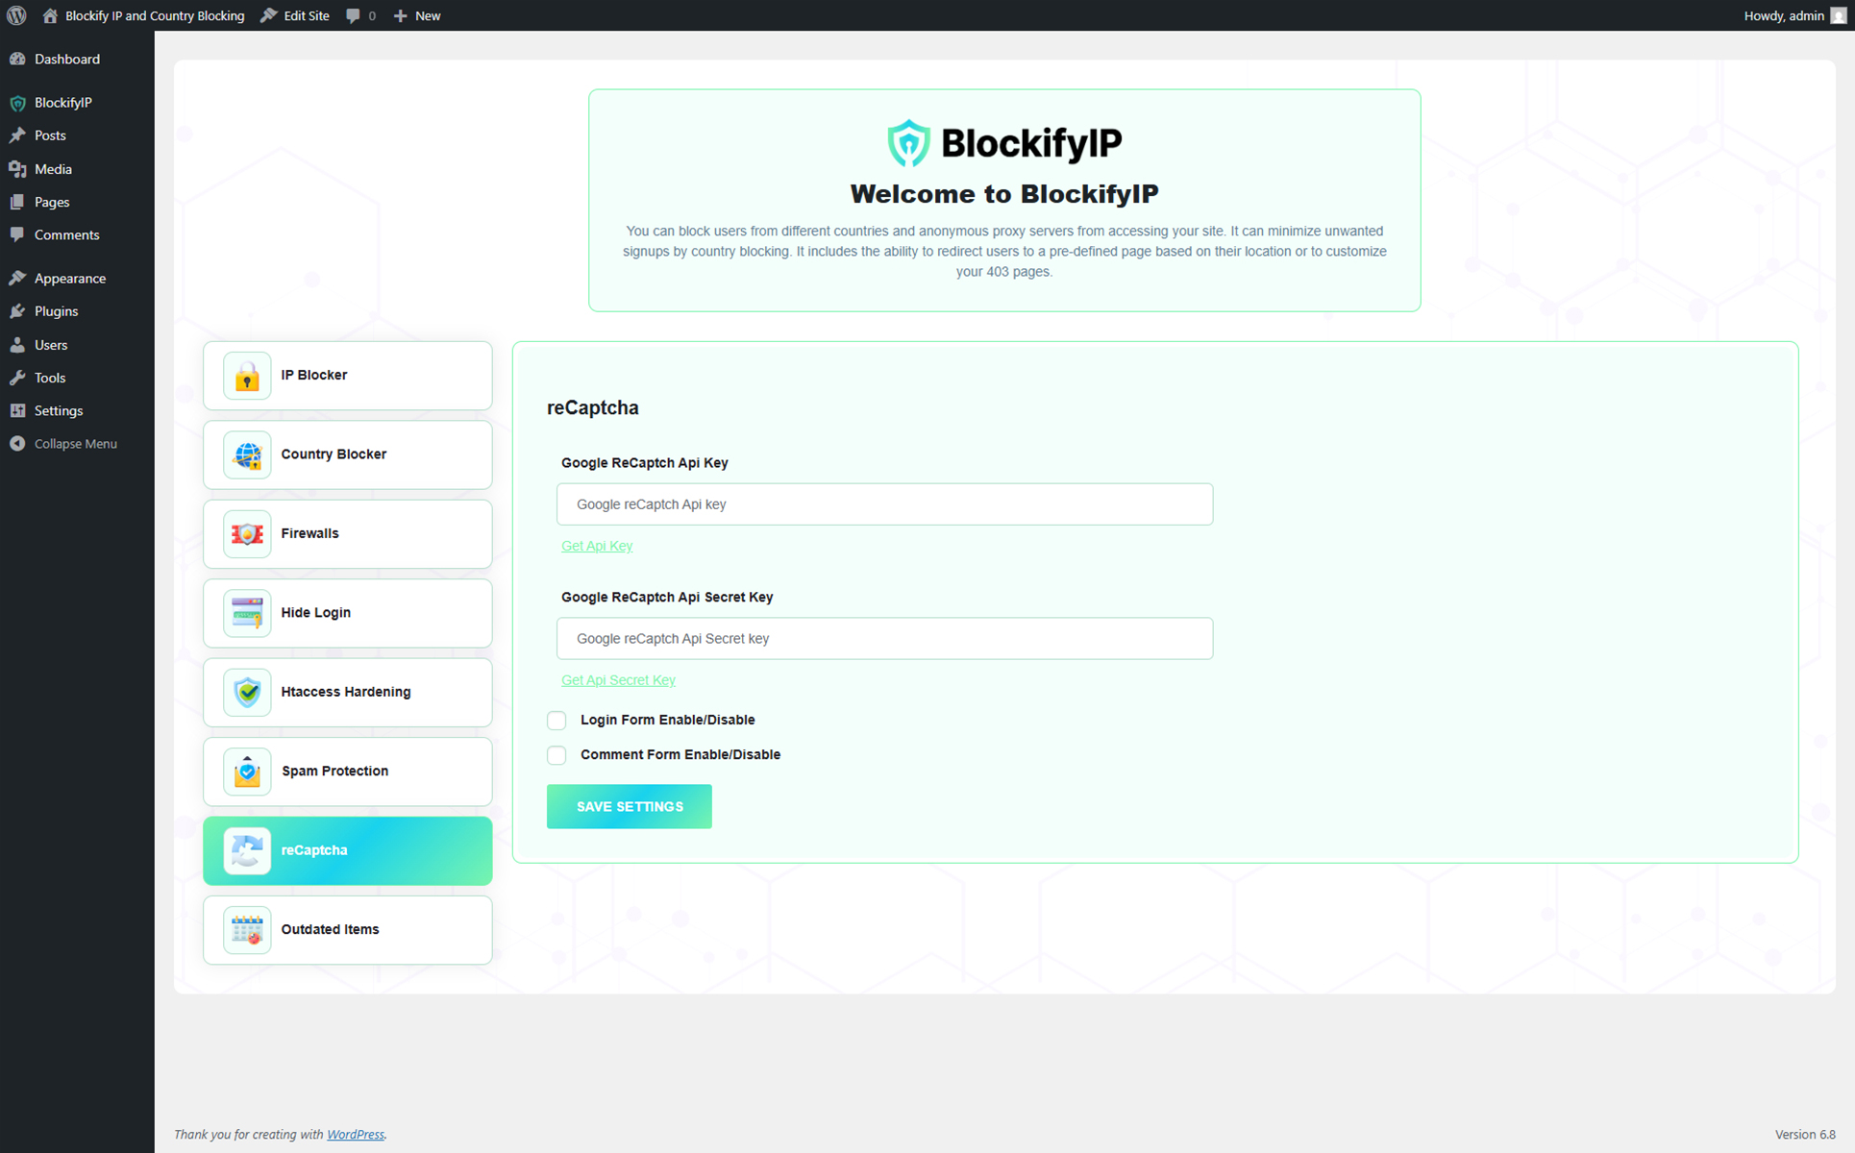This screenshot has width=1855, height=1153.
Task: Enable the Comment Form checkbox
Action: point(556,755)
